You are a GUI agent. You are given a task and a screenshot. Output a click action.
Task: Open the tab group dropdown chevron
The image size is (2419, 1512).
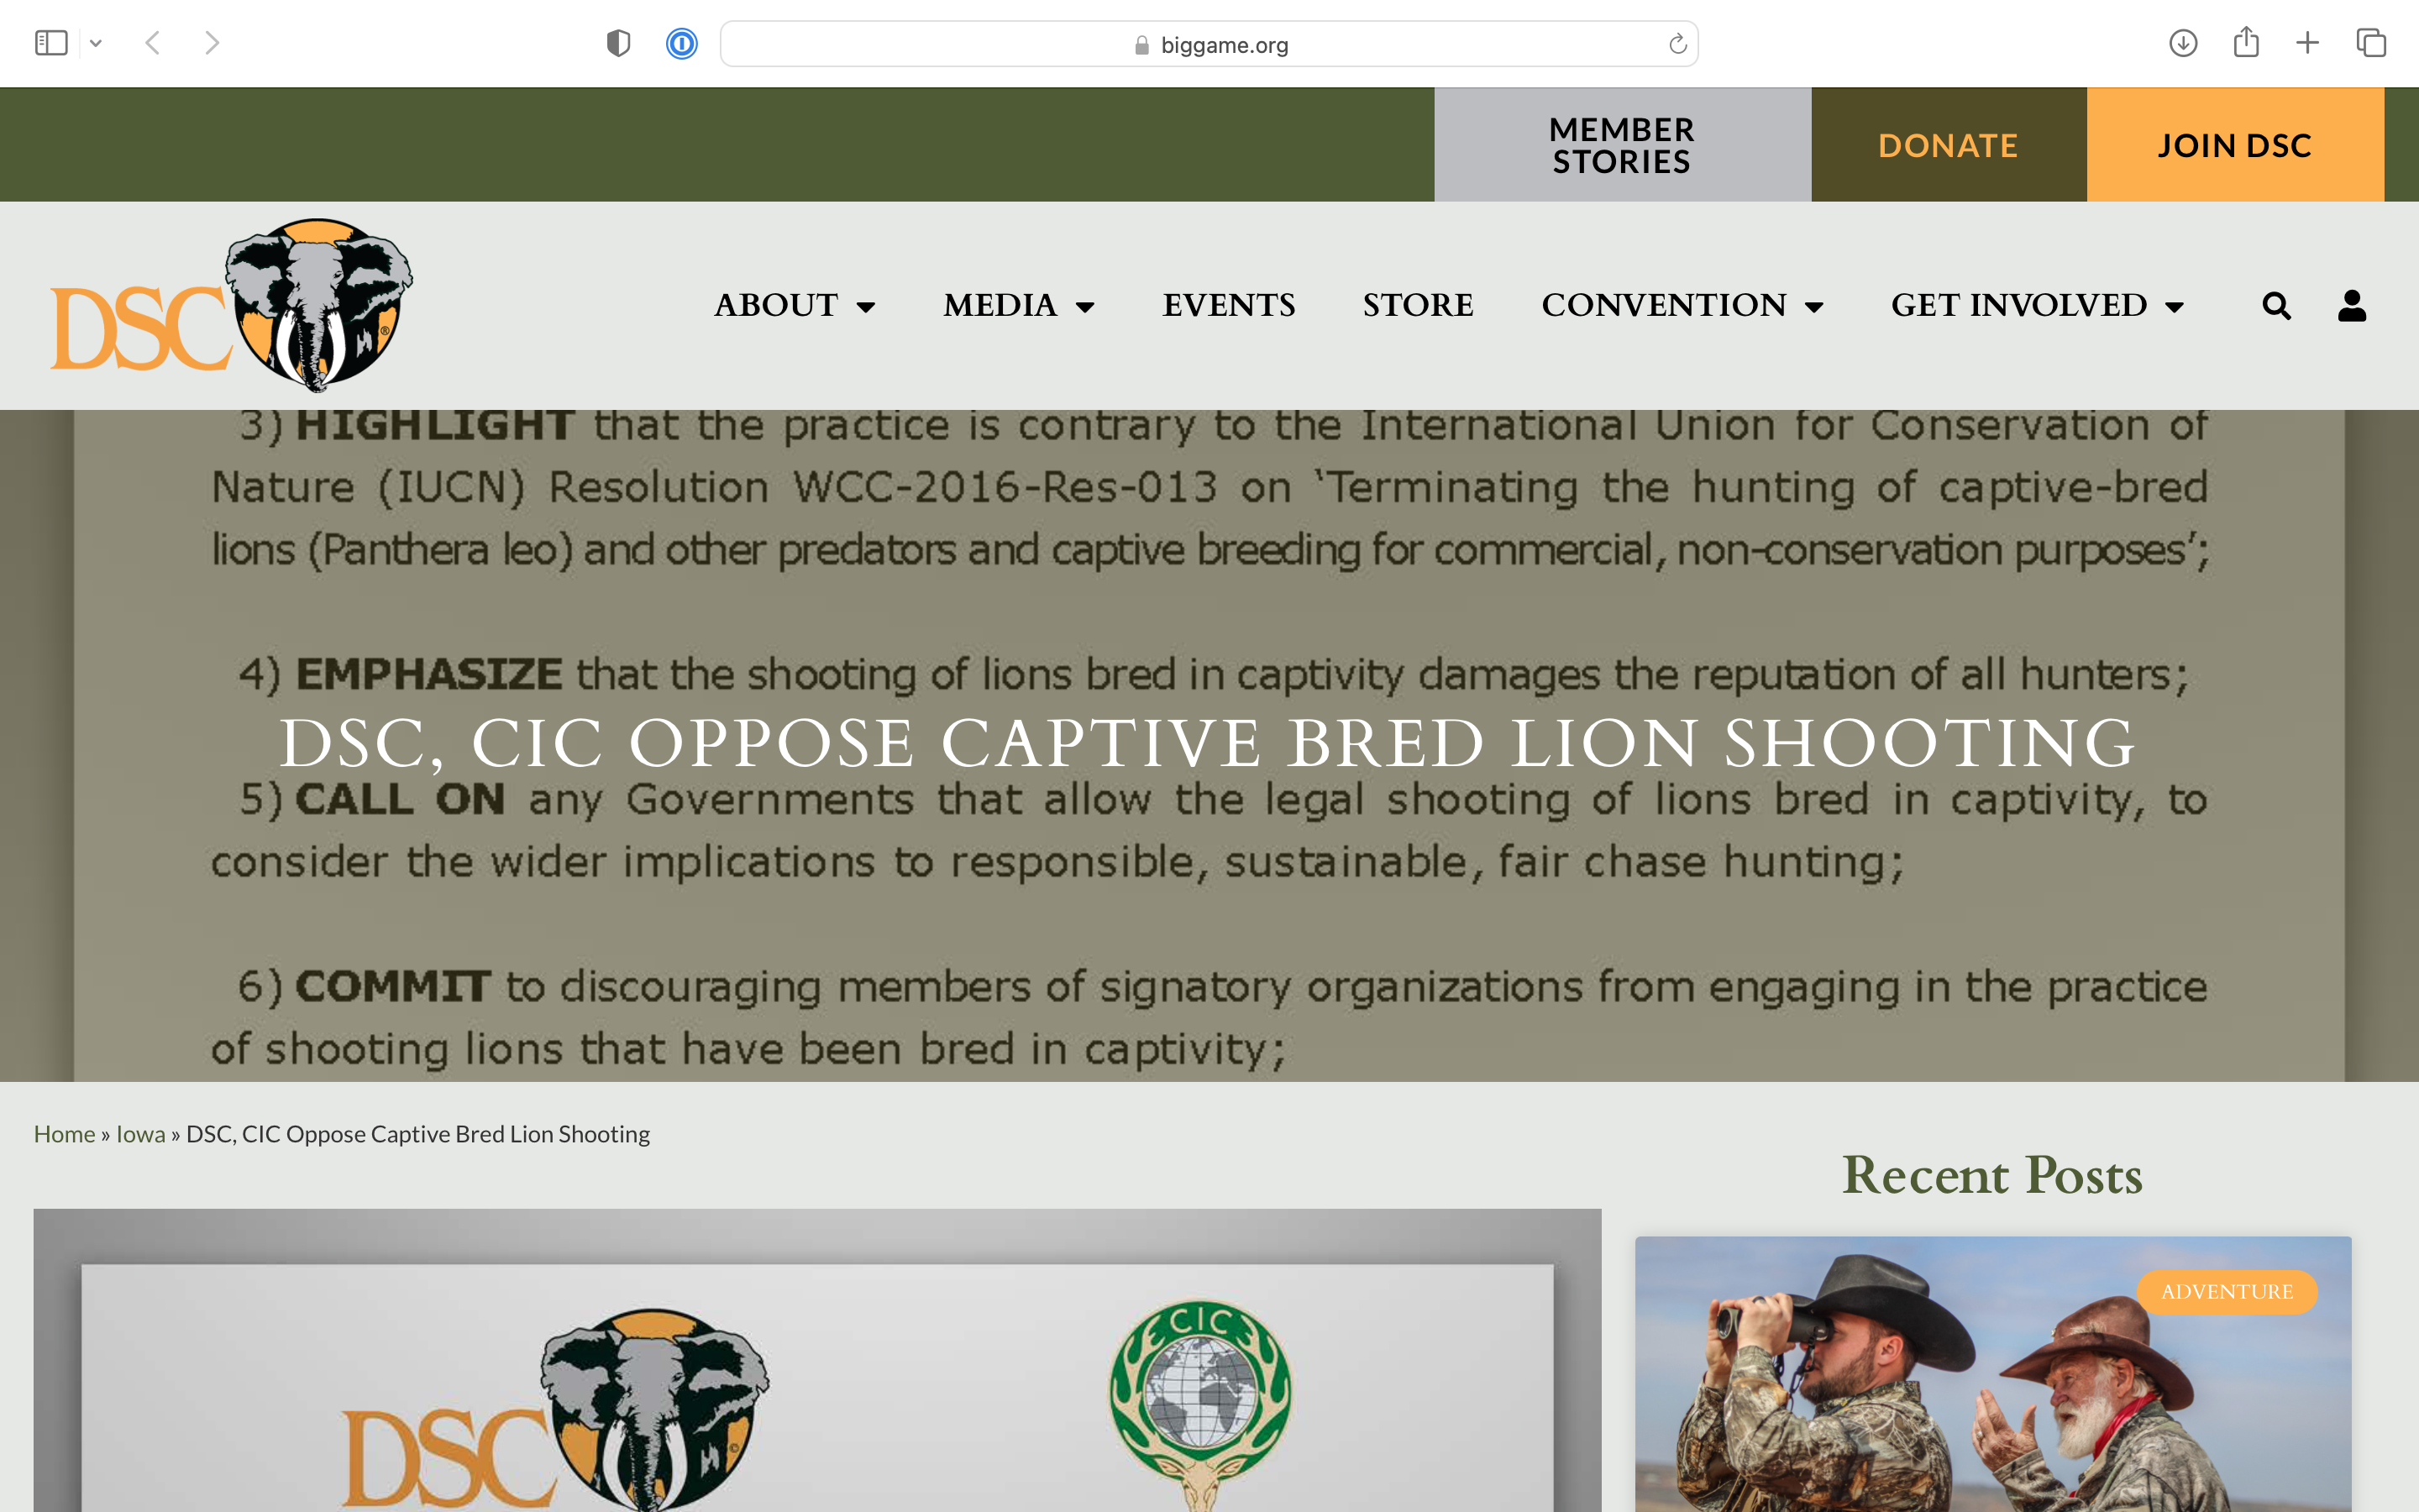[x=96, y=43]
